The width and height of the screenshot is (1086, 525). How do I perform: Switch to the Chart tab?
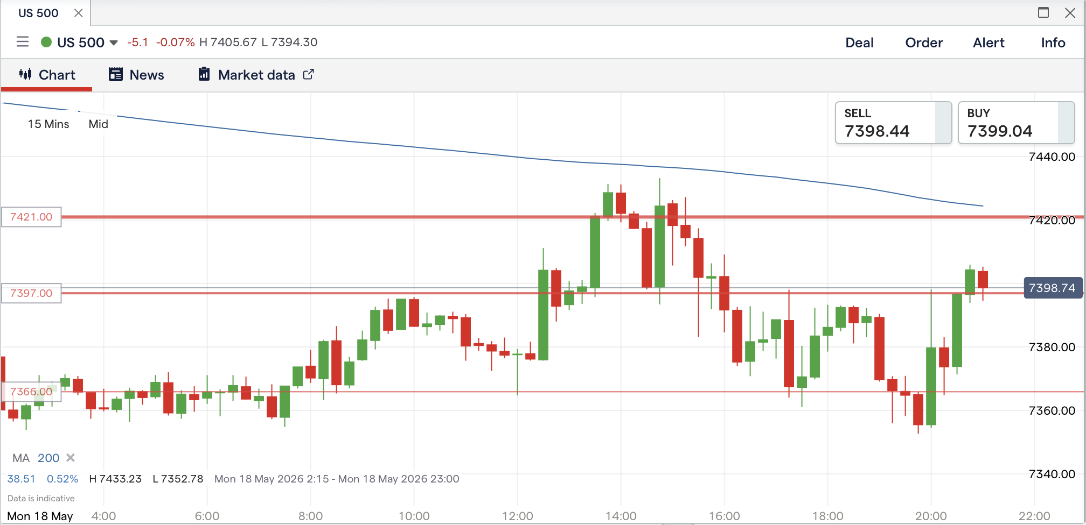(x=47, y=75)
